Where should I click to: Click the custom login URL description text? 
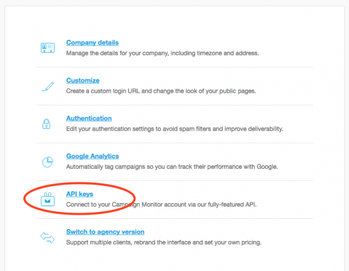[x=169, y=91]
